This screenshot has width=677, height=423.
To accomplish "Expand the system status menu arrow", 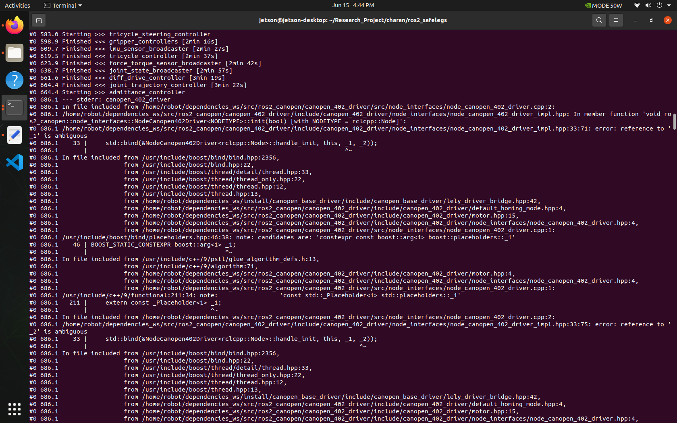I will tap(669, 5).
